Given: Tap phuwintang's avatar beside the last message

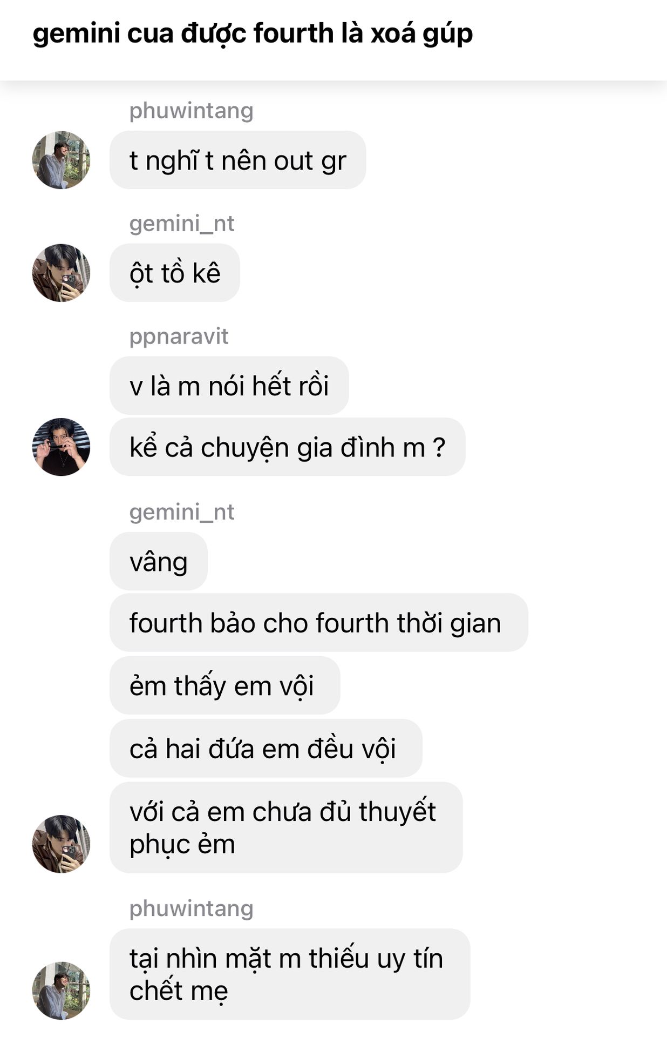Looking at the screenshot, I should [x=61, y=991].
